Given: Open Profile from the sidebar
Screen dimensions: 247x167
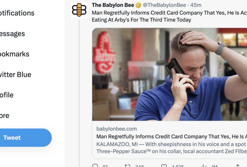Looking at the screenshot, I should pyautogui.click(x=7, y=95).
